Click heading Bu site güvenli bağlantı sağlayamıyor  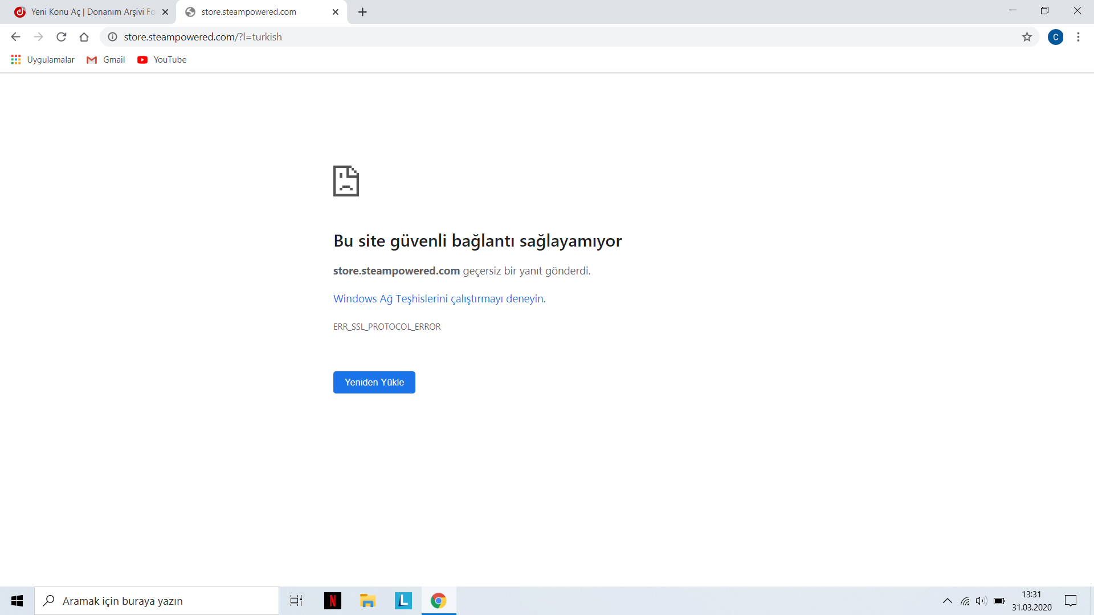click(x=477, y=241)
